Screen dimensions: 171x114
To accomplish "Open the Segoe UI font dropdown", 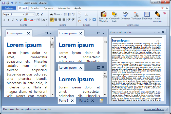I will [x=13, y=14].
